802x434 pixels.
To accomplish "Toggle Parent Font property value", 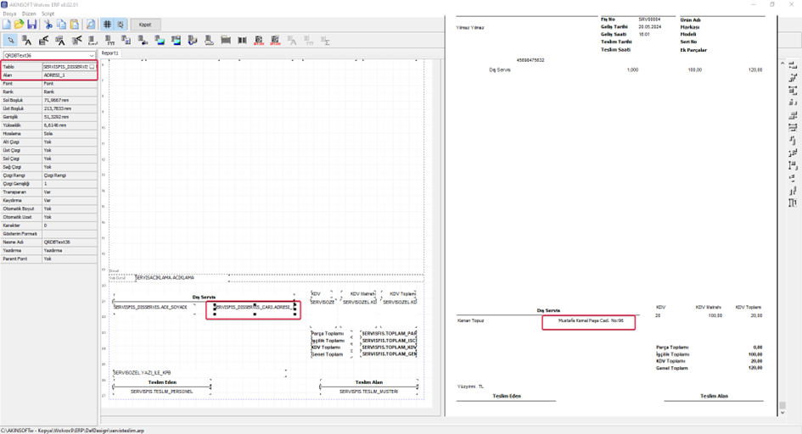I will coord(69,259).
